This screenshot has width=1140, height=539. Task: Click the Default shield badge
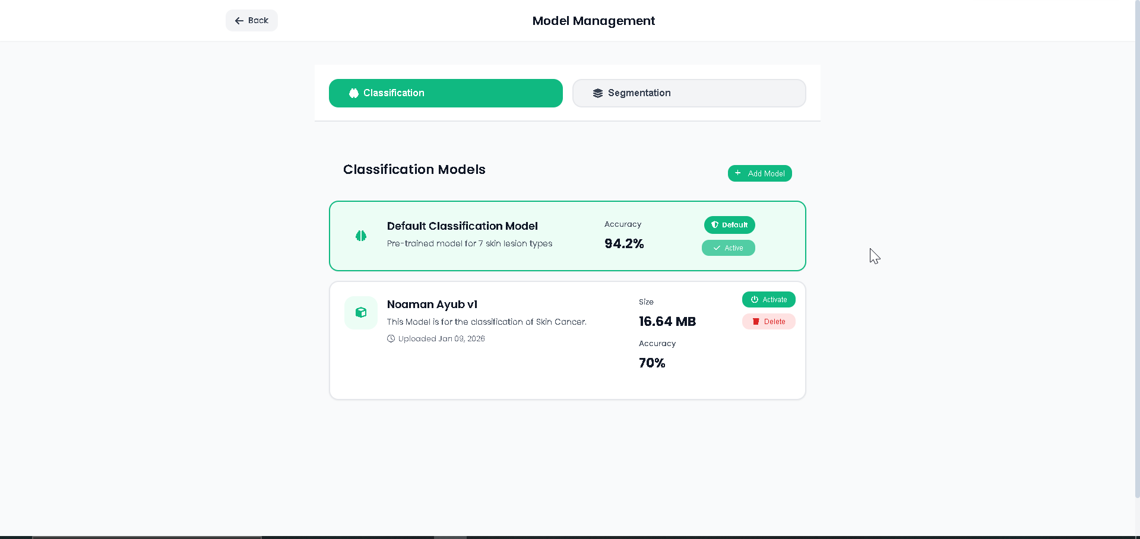tap(729, 225)
